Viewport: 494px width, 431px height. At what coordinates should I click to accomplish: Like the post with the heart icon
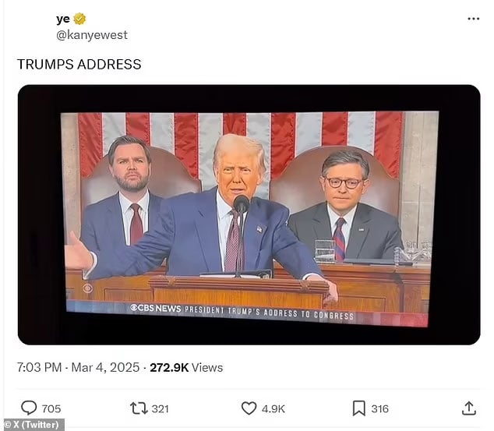(x=249, y=408)
